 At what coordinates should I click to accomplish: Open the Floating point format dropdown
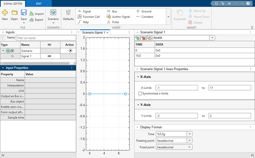190,141
